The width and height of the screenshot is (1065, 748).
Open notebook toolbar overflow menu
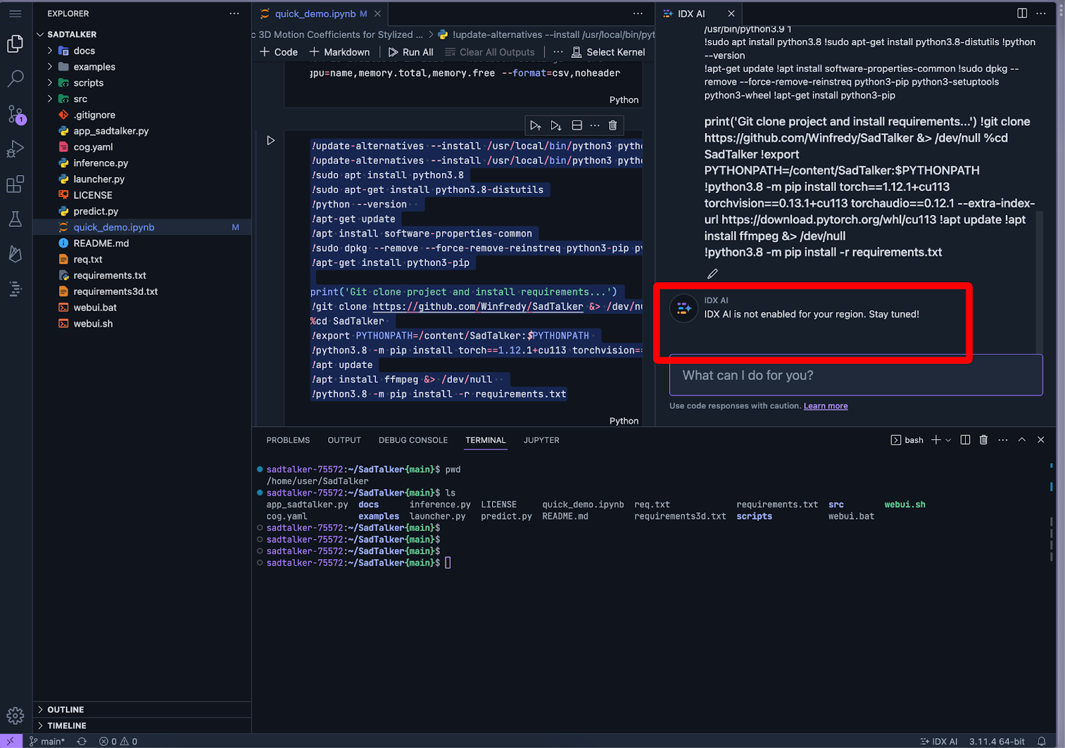click(x=558, y=52)
